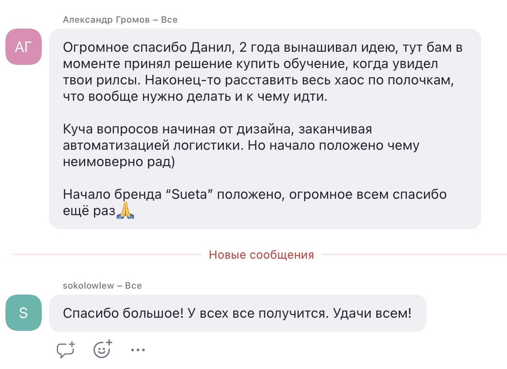This screenshot has width=507, height=369.
Task: Click the paragraph starting "Куча вопросов"
Action: click(241, 146)
